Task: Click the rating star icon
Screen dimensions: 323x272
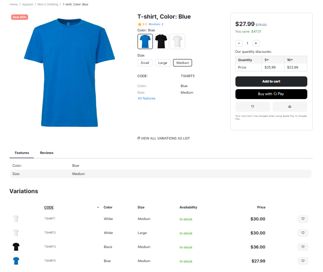Action: coord(140,24)
